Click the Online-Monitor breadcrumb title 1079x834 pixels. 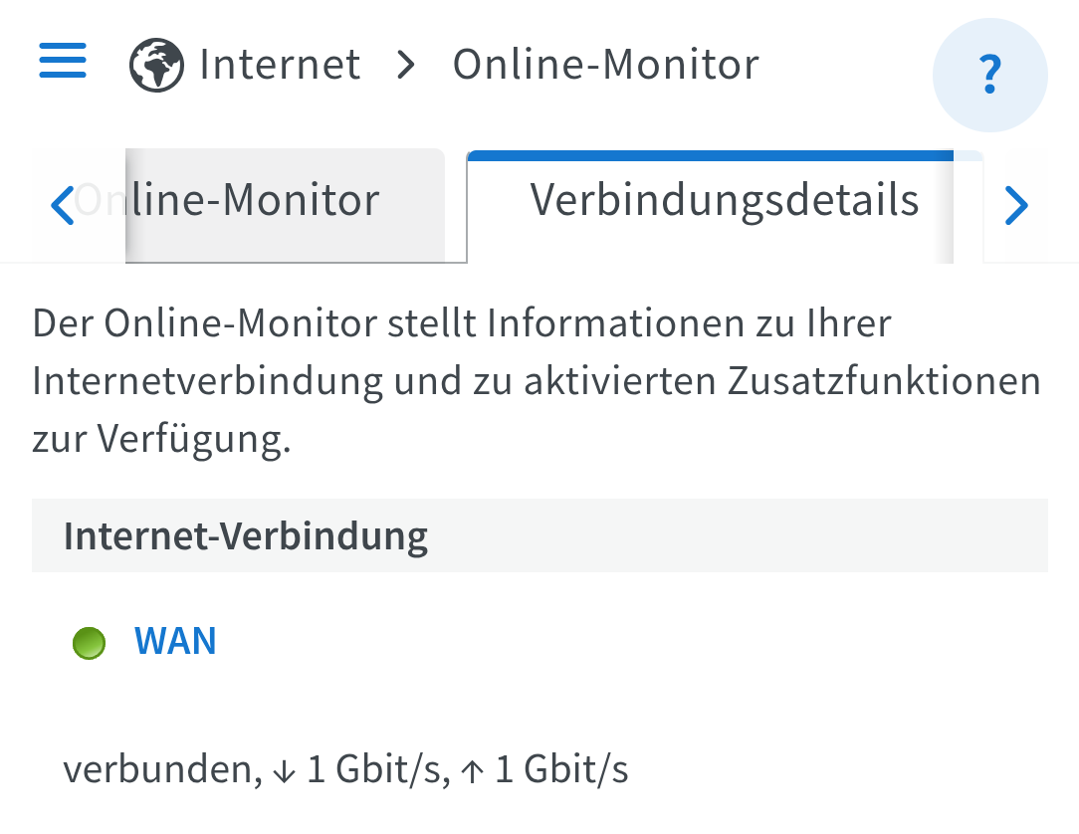(605, 65)
